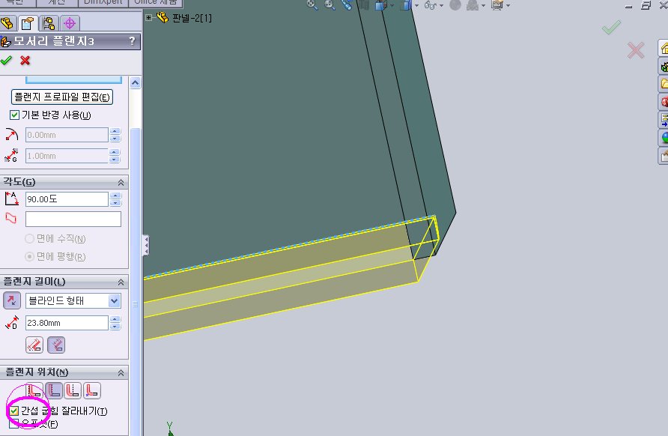Select the 면에 수직 radio button

[29, 239]
